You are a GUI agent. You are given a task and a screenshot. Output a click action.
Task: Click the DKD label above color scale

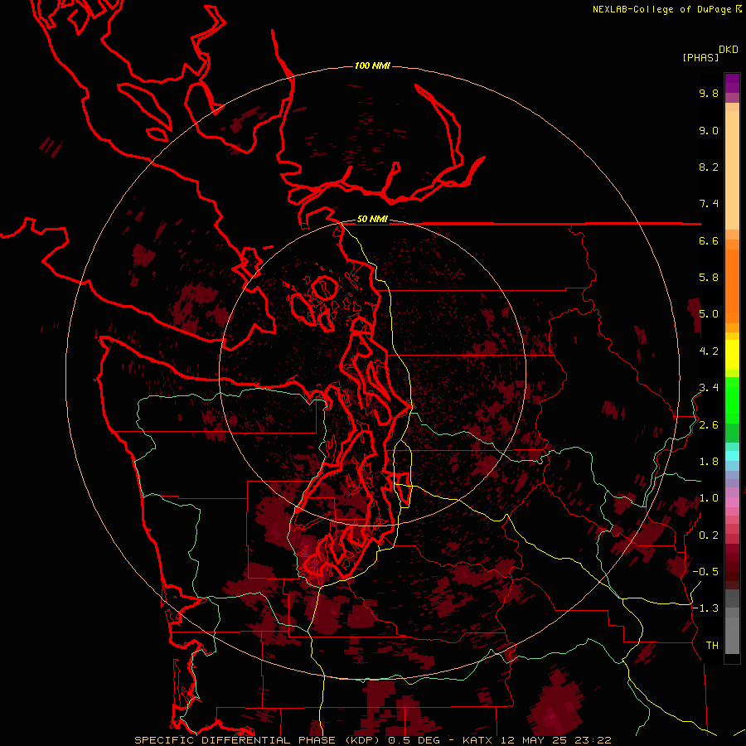[x=728, y=50]
